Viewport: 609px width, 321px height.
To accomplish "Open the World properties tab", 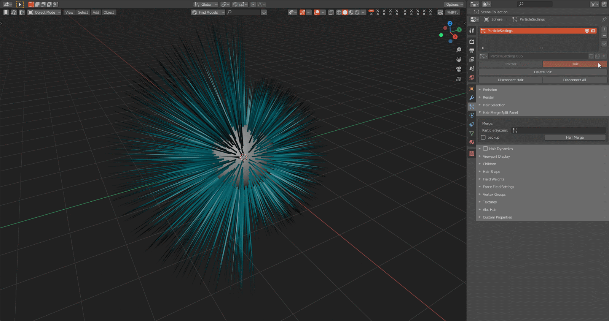I will click(x=472, y=77).
